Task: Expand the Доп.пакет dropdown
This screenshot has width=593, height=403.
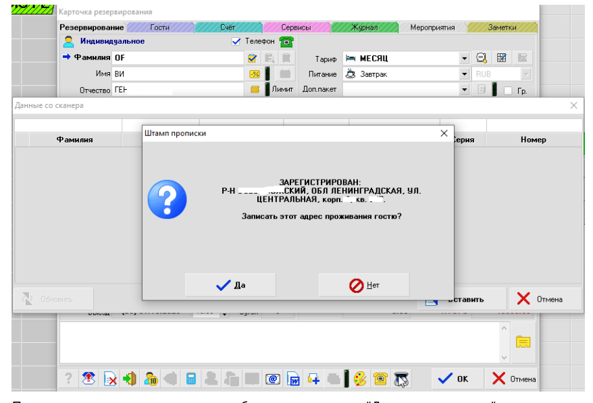Action: coord(464,90)
